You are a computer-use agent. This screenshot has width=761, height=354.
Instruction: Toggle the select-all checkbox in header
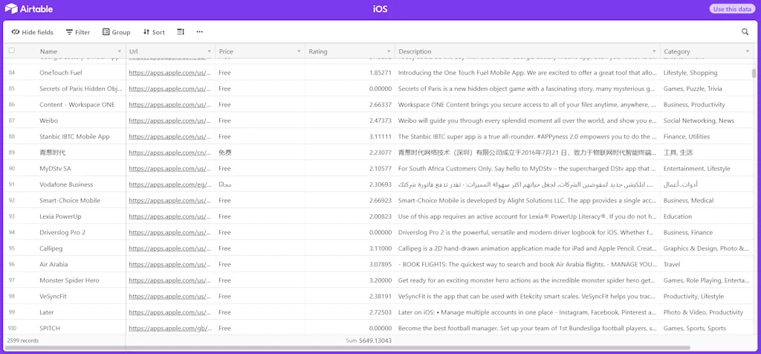[12, 51]
